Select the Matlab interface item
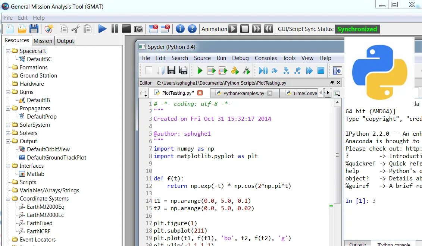The width and height of the screenshot is (422, 246). [35, 174]
